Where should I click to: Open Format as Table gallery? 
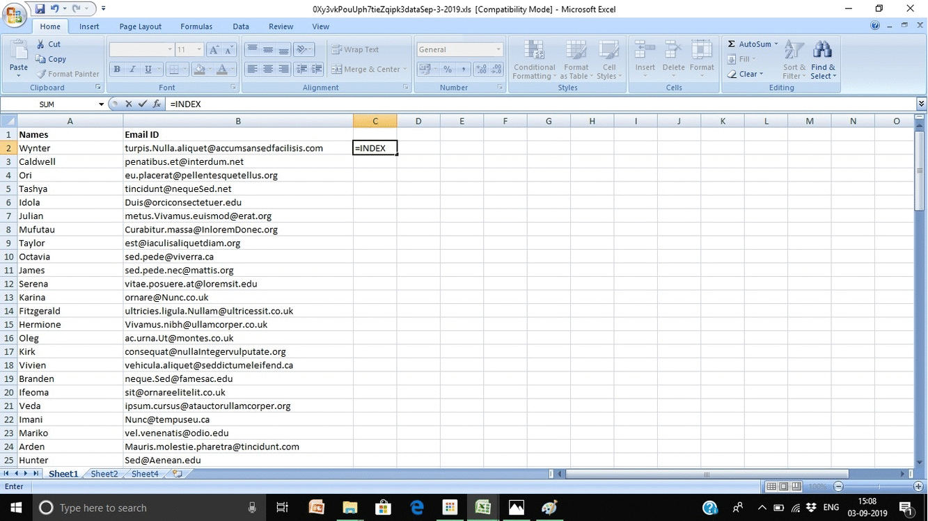(576, 60)
